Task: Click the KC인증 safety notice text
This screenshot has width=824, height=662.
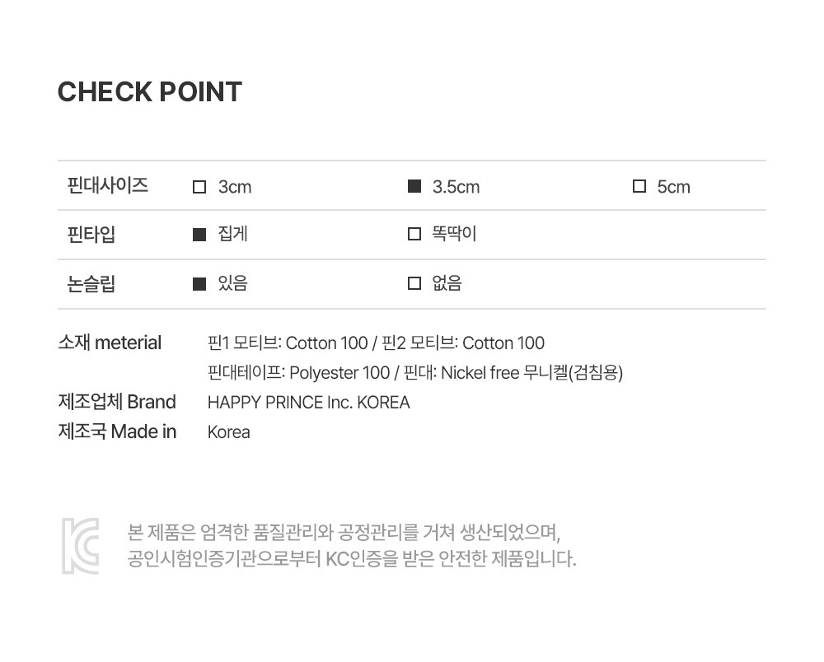Action: click(352, 559)
